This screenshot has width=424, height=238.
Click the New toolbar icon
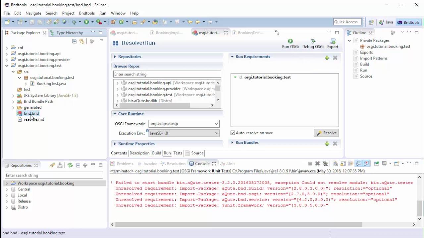tap(7, 22)
